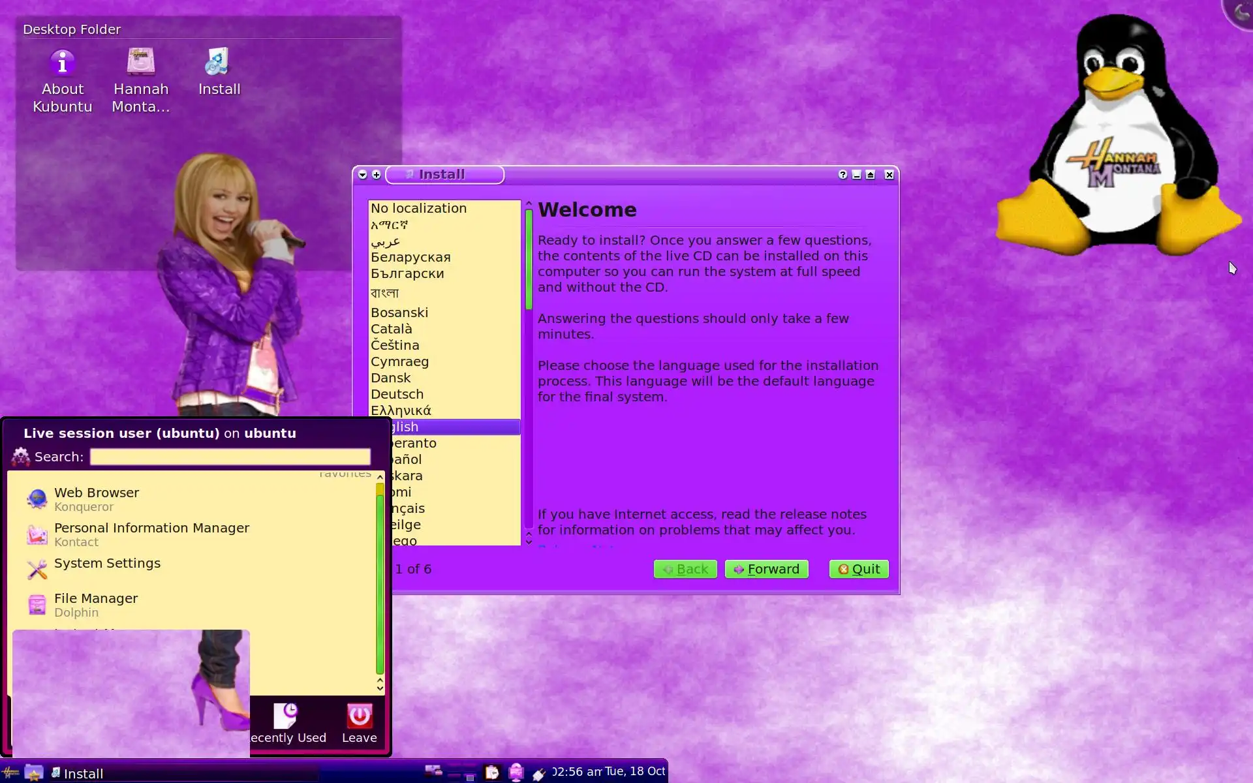Image resolution: width=1253 pixels, height=783 pixels.
Task: Click the clipboard icon in system tray
Action: coord(492,773)
